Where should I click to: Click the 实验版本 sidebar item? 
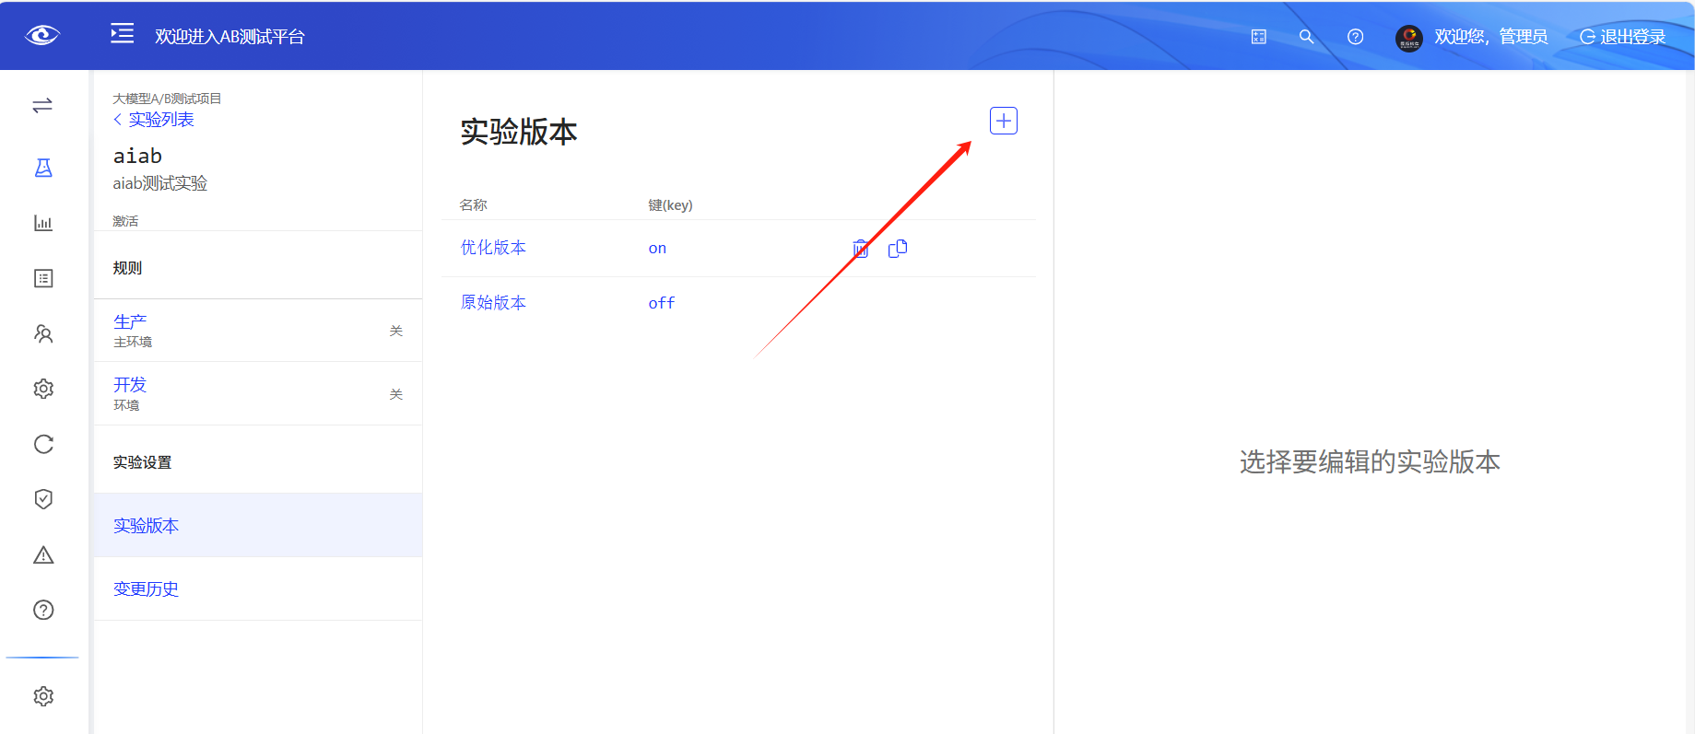pos(146,526)
